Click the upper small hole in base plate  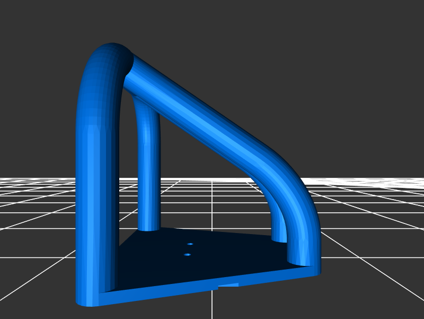190,244
